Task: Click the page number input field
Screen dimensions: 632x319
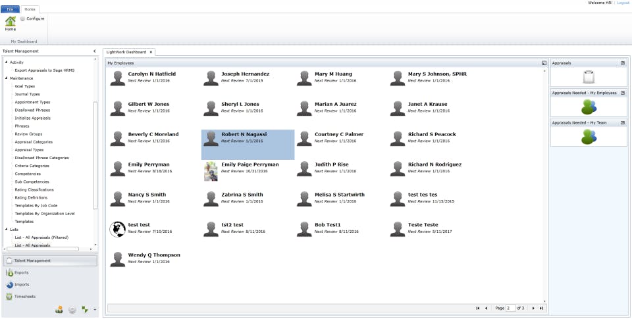Action: (x=511, y=308)
